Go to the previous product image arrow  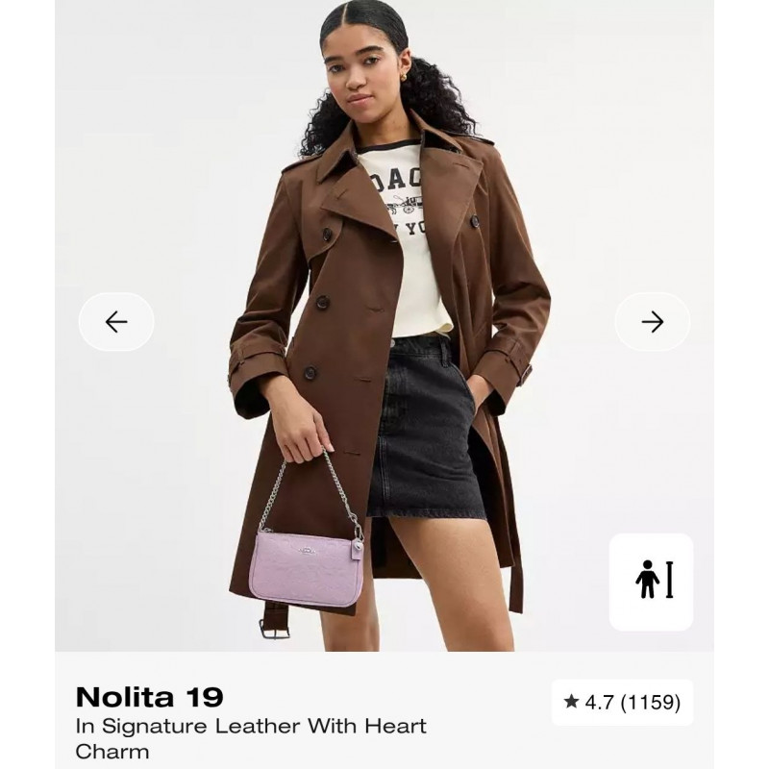click(x=116, y=322)
